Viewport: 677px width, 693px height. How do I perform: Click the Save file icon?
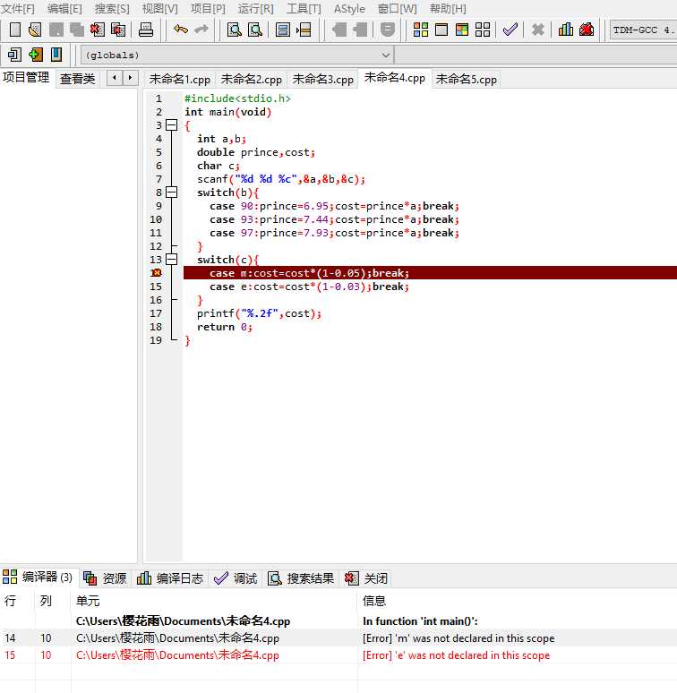coord(56,30)
